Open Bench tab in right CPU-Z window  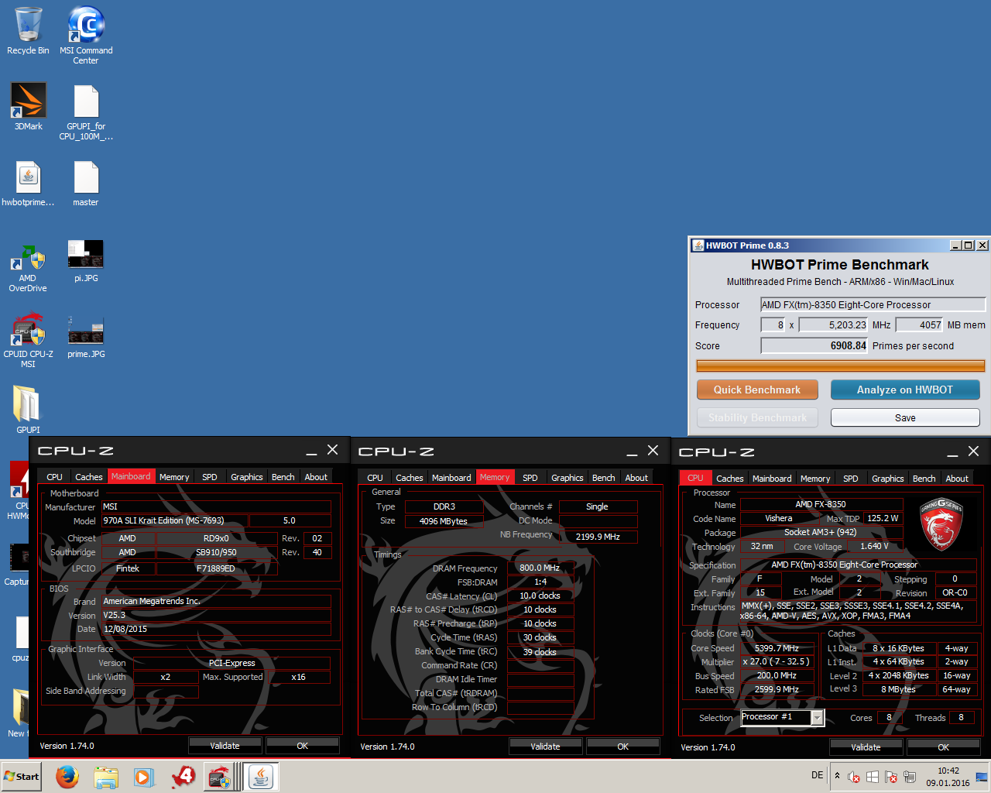coord(924,479)
